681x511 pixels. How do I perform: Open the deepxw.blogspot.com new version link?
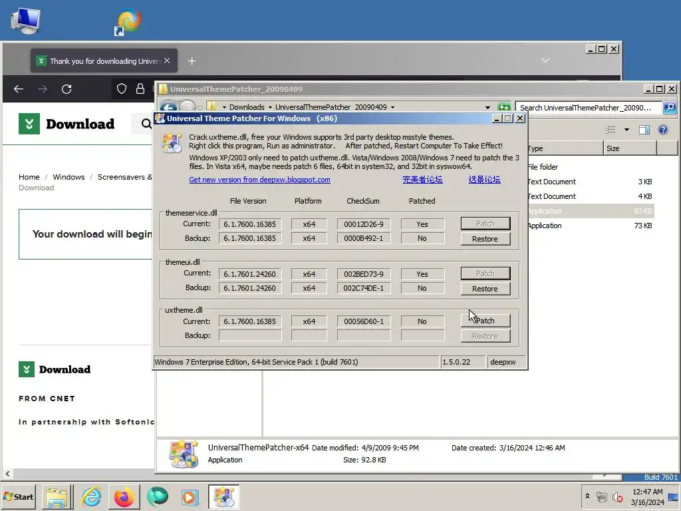point(259,180)
